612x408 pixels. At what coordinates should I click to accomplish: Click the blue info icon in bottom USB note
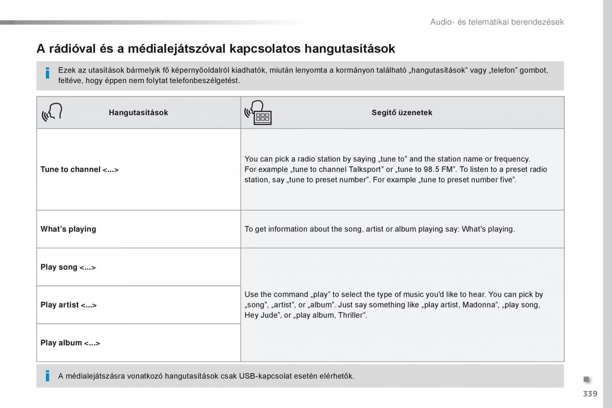[47, 376]
